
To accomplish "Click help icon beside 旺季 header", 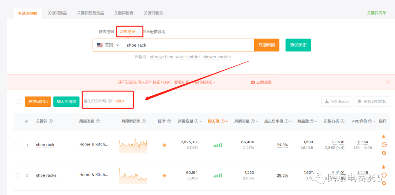I will [169, 121].
